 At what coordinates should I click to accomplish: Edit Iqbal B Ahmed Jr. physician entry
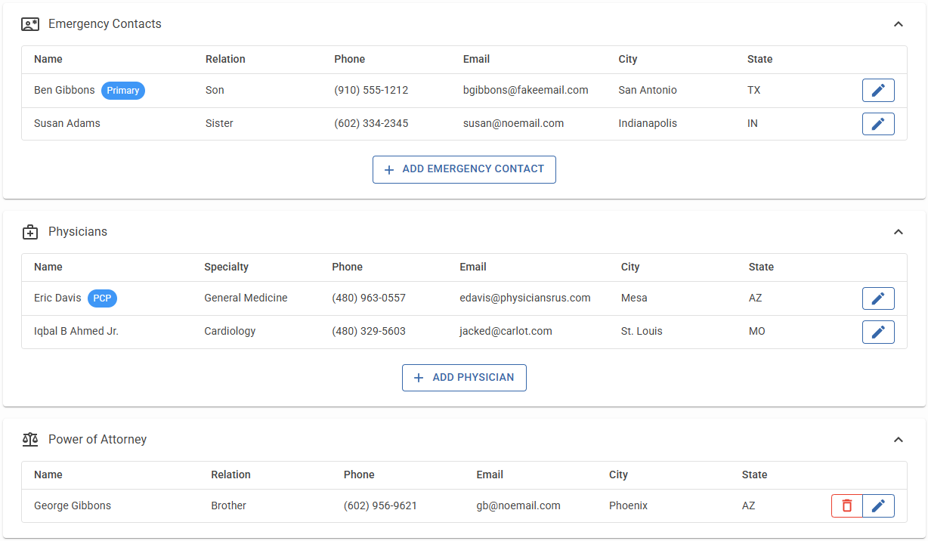pyautogui.click(x=878, y=332)
